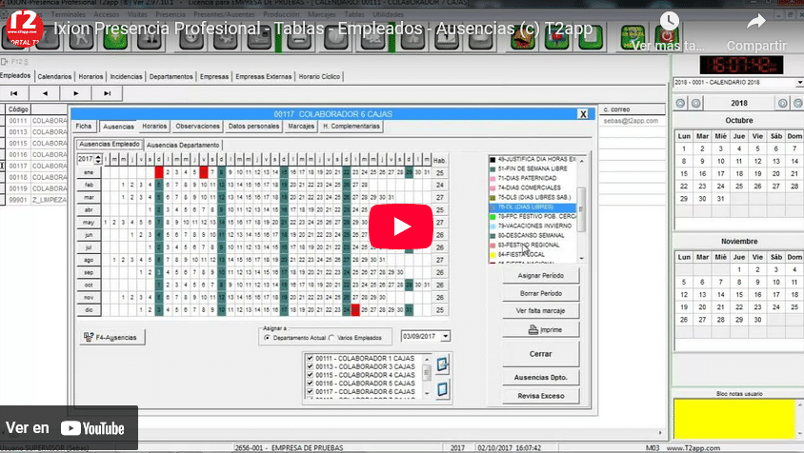This screenshot has height=453, width=804.
Task: Click Borrar Período button
Action: [x=541, y=294]
